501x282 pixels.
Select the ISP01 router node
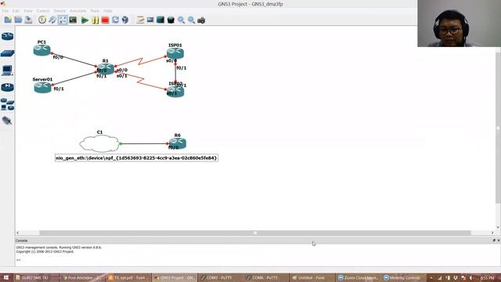click(x=175, y=53)
